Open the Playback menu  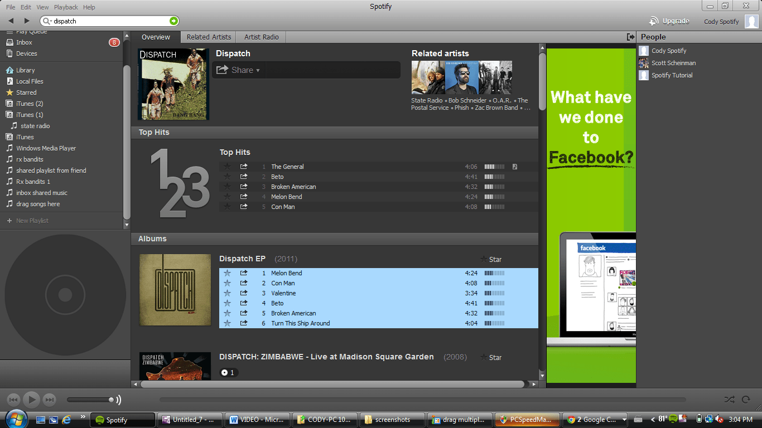point(66,7)
